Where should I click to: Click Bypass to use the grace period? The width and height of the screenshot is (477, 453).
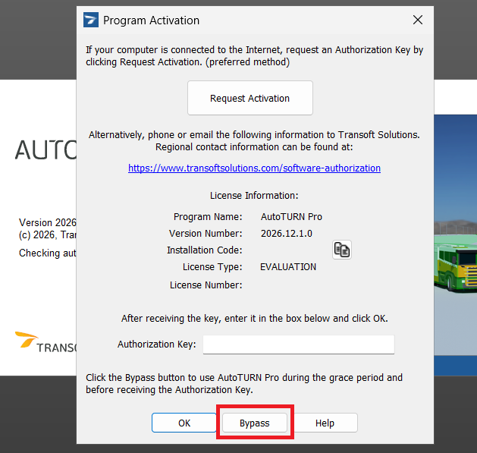254,423
